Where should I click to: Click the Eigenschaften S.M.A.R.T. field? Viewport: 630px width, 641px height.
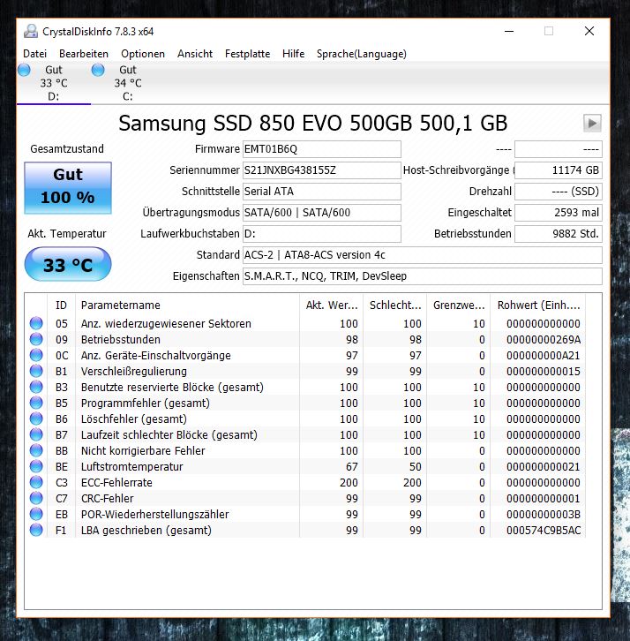click(423, 276)
